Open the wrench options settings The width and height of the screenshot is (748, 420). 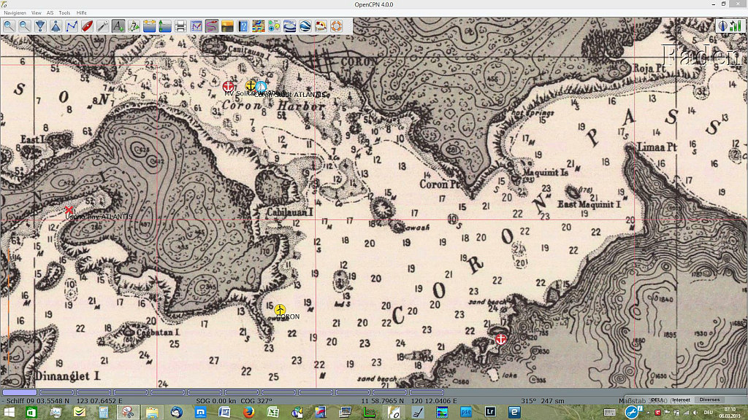coord(102,26)
